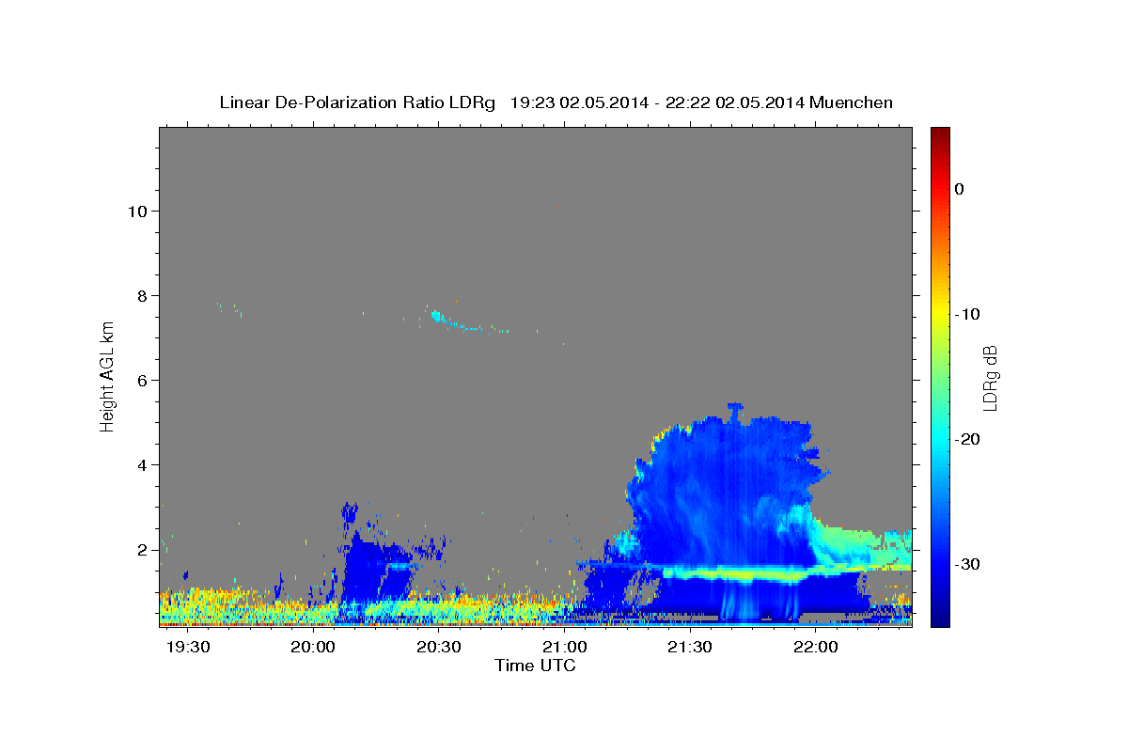Click the height tick label 4
This screenshot has width=1128, height=752.
(x=142, y=464)
